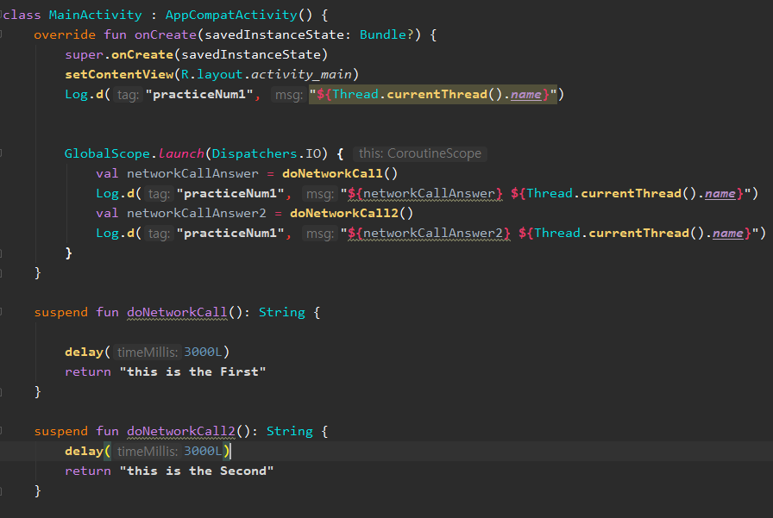Image resolution: width=773 pixels, height=518 pixels.
Task: Click delay call inside doNetworkCall2
Action: [84, 451]
